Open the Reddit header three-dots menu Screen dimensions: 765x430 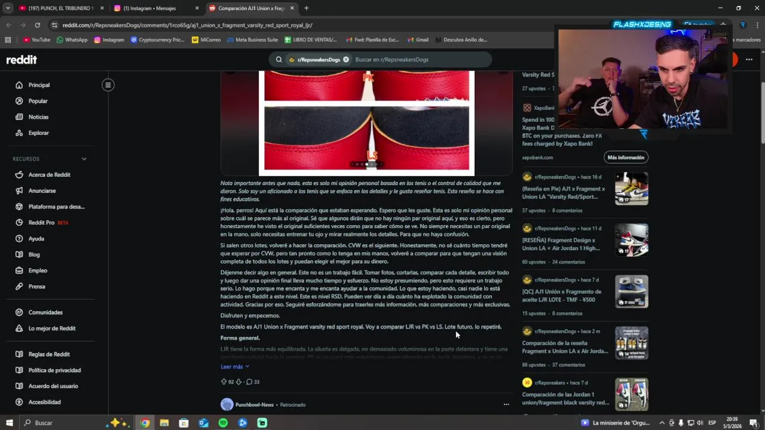(x=749, y=60)
